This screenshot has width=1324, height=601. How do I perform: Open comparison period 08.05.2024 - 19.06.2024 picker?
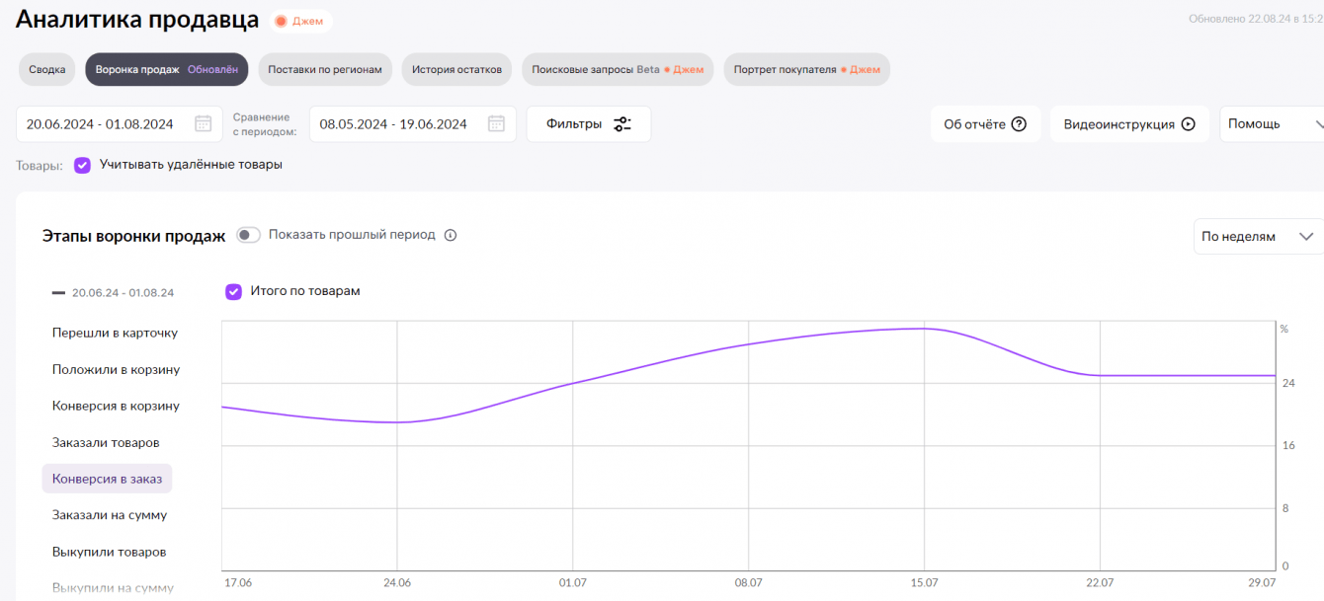coord(393,124)
